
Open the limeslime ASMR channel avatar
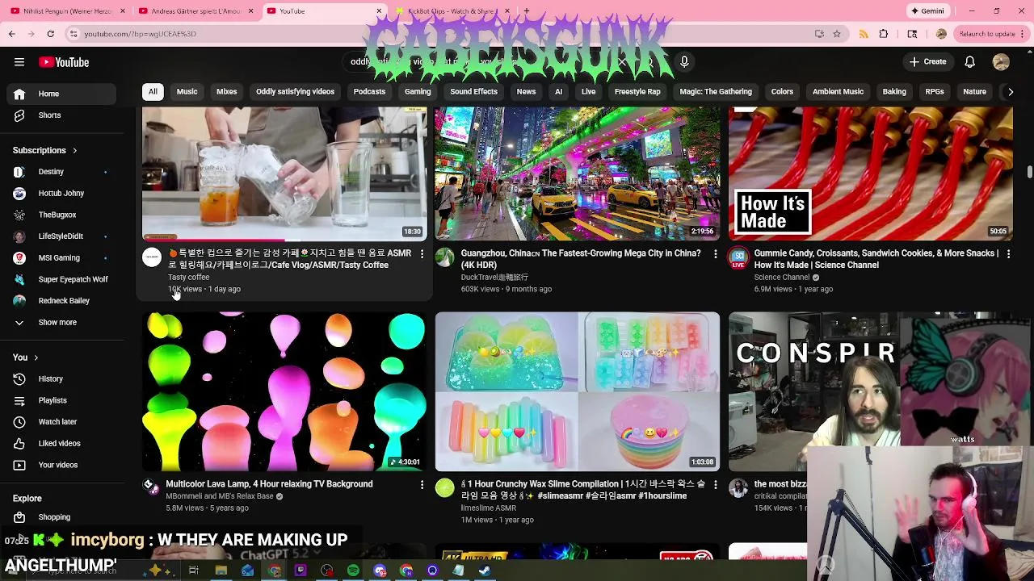click(445, 488)
